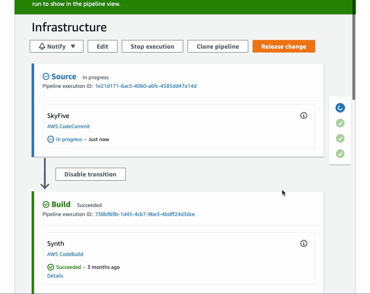The height and width of the screenshot is (294, 370).
Task: Stop the current pipeline execution
Action: [x=152, y=46]
